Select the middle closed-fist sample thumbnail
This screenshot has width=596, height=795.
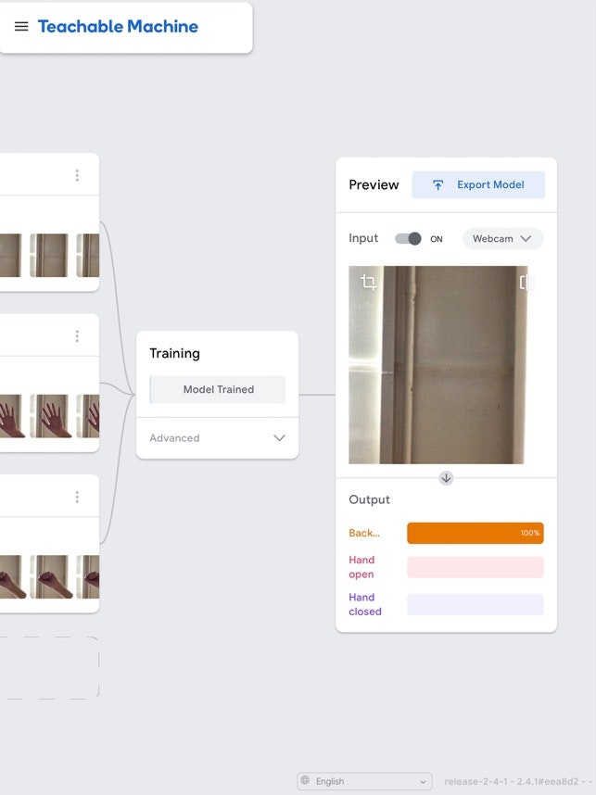click(49, 576)
